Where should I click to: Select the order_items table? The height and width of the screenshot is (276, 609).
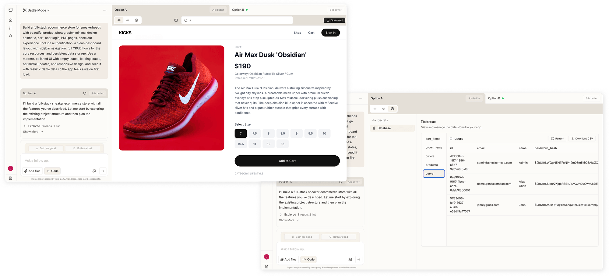click(434, 148)
